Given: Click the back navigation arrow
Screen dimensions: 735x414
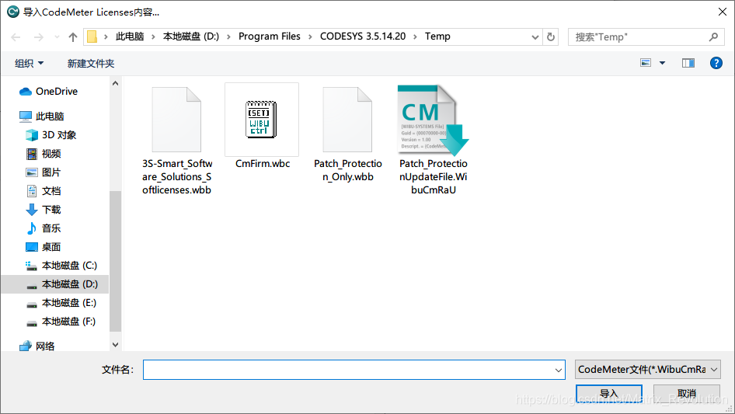Looking at the screenshot, I should pyautogui.click(x=16, y=37).
